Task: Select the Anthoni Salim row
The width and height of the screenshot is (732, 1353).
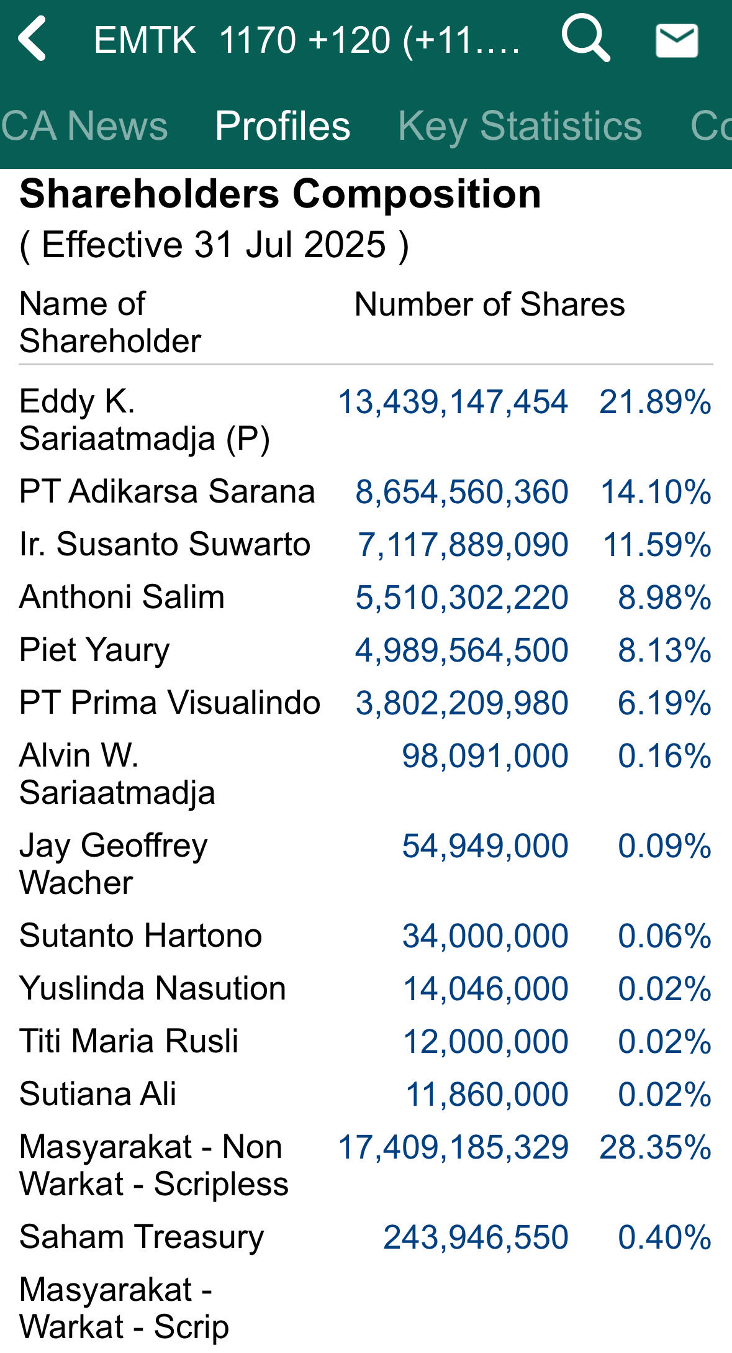Action: point(366,597)
